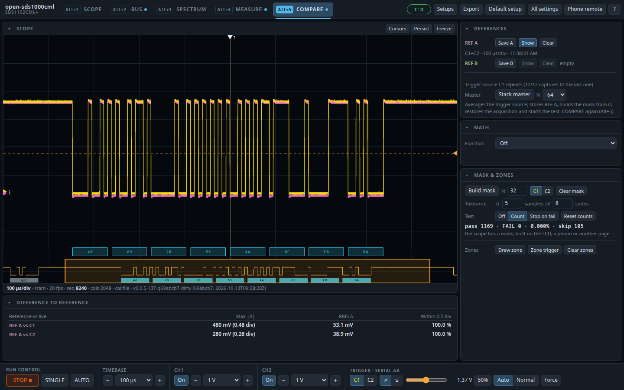Collapse the MASK & ZONES panel
This screenshot has height=390, width=624.
[x=467, y=175]
